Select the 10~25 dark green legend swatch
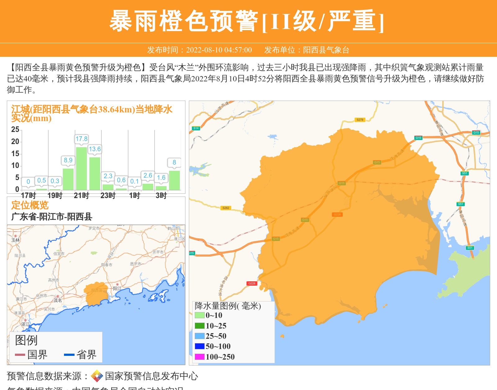Screen dimensions: 497x390 click(x=199, y=326)
